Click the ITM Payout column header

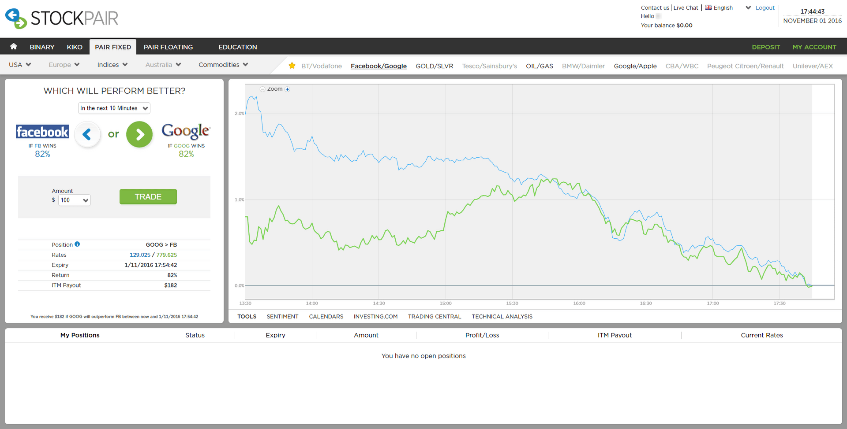pyautogui.click(x=615, y=335)
